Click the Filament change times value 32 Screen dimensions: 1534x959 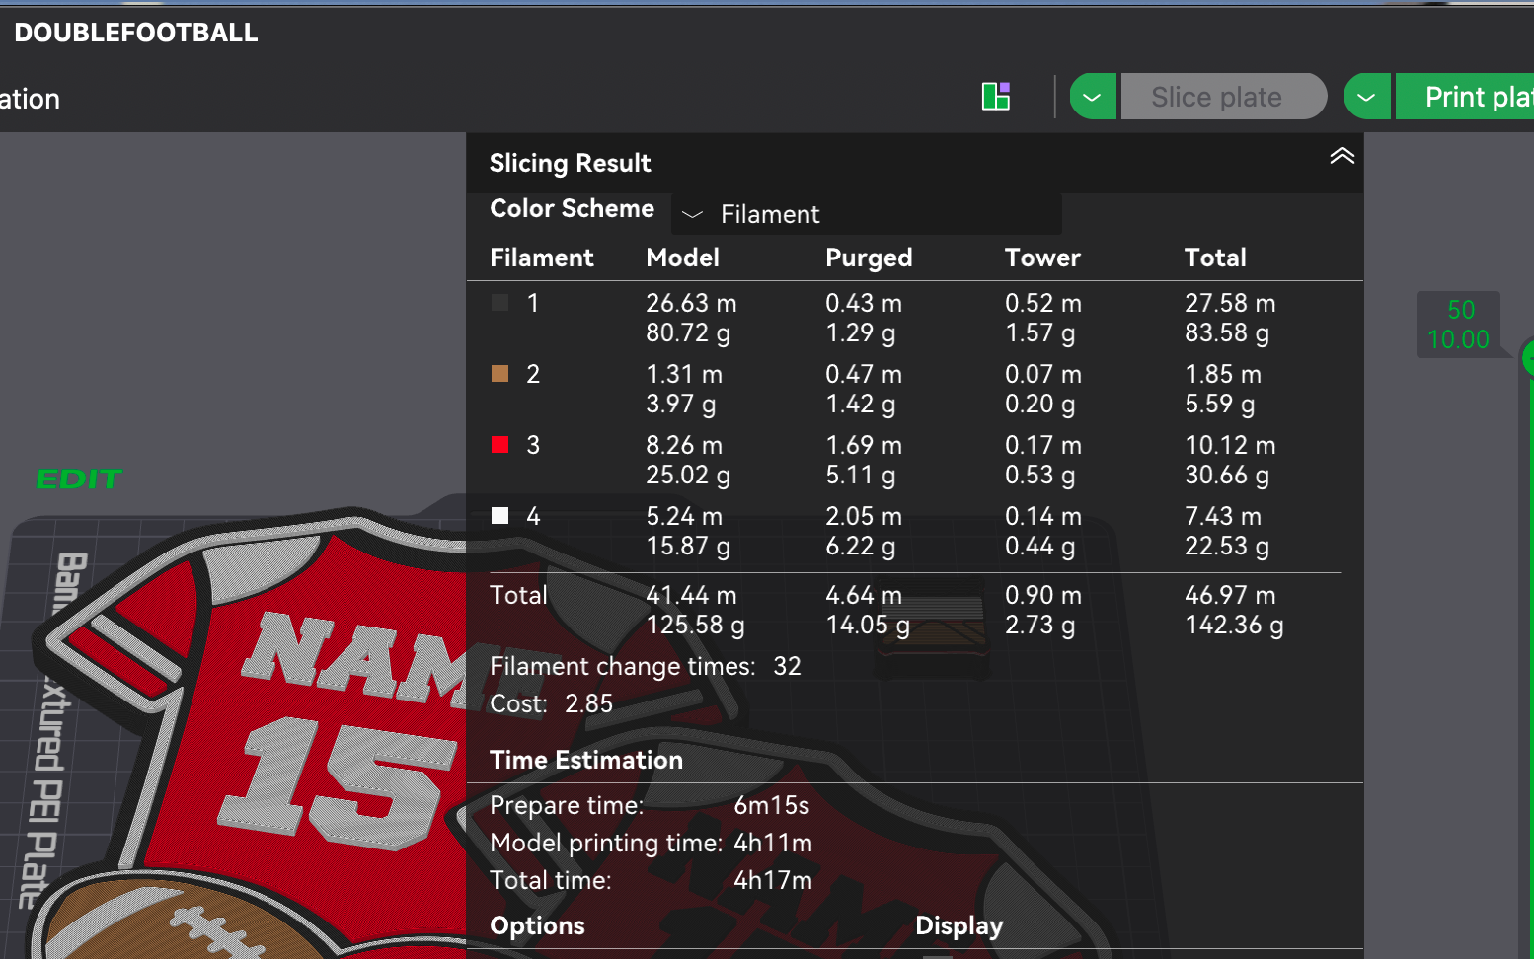point(787,666)
